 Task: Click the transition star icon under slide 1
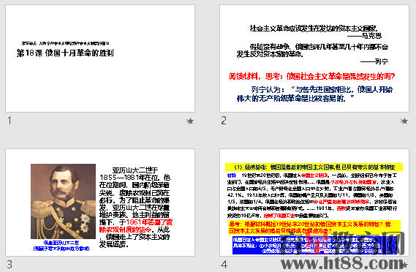click(x=189, y=121)
